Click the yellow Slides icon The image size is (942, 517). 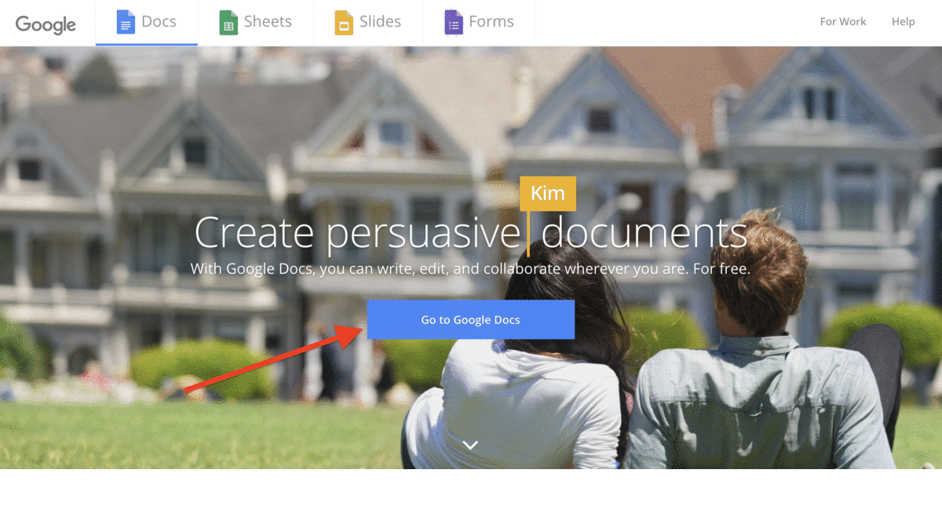click(344, 22)
